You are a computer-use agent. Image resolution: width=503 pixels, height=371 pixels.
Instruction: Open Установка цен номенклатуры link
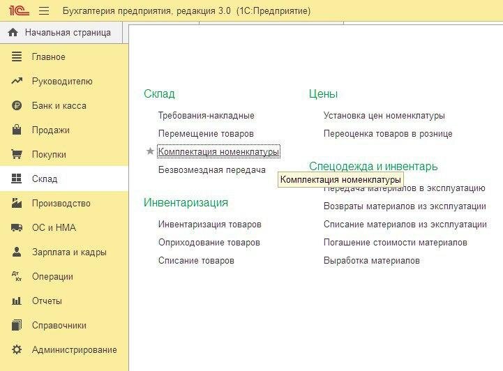(384, 116)
